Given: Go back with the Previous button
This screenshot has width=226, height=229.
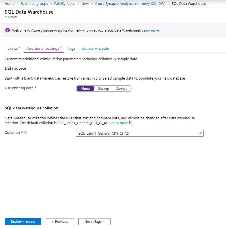Looking at the screenshot, I should pyautogui.click(x=60, y=222).
